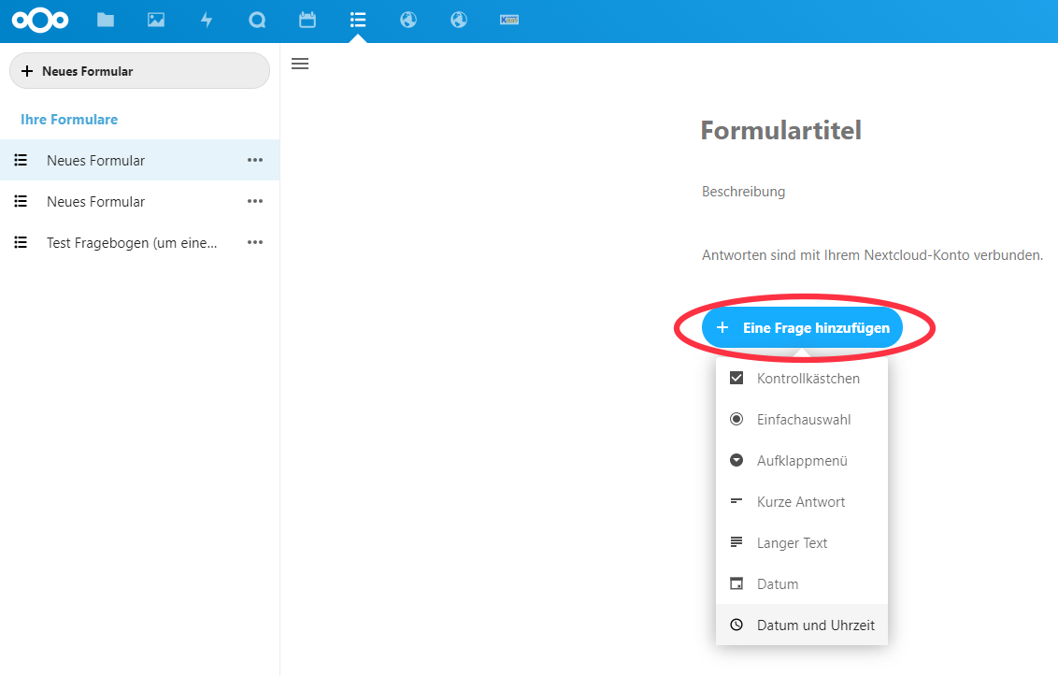Open Talk via the magnifier icon
This screenshot has width=1058, height=676.
256,19
